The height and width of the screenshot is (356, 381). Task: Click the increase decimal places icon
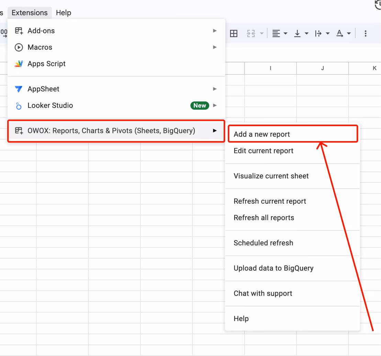click(x=4, y=33)
